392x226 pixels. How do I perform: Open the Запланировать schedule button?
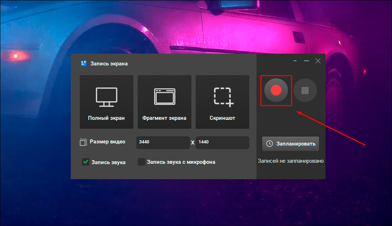pos(290,144)
